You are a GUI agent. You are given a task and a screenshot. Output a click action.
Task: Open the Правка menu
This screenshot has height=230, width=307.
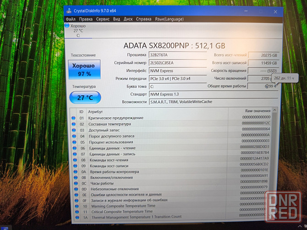86,19
